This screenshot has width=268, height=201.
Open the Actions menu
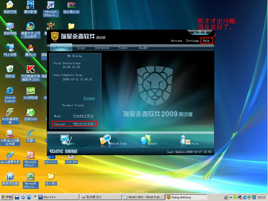pyautogui.click(x=176, y=41)
